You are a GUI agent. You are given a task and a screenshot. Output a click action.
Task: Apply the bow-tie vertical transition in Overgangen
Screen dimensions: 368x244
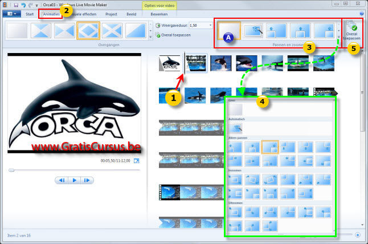41,31
